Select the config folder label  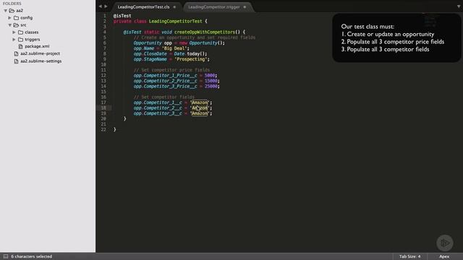(x=27, y=17)
